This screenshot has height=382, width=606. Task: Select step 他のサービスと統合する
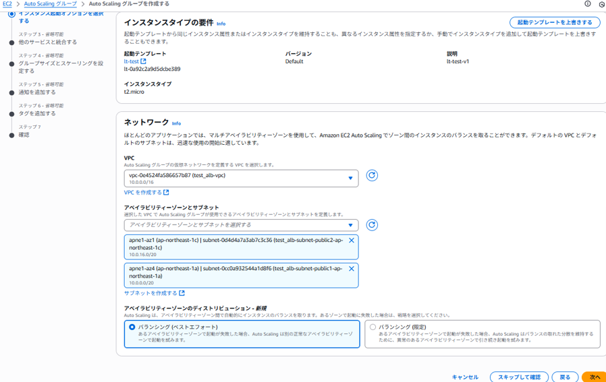click(47, 42)
